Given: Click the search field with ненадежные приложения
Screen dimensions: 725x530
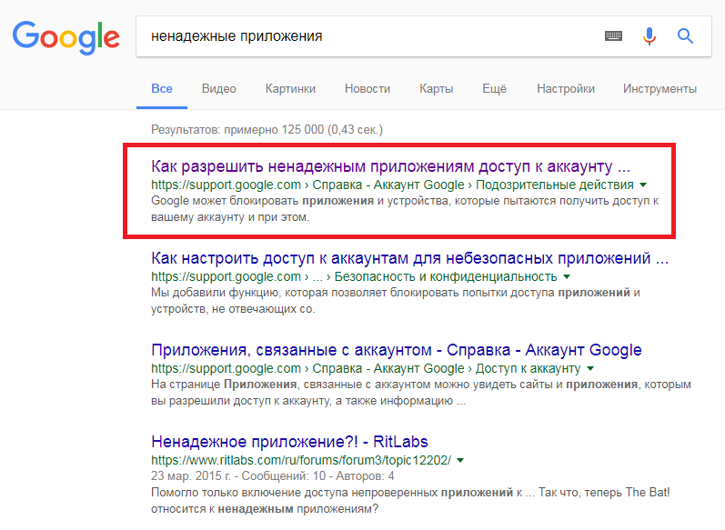Looking at the screenshot, I should 364,36.
